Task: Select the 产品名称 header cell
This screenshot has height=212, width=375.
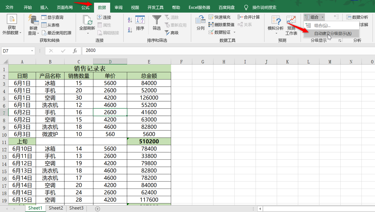Action: 50,76
